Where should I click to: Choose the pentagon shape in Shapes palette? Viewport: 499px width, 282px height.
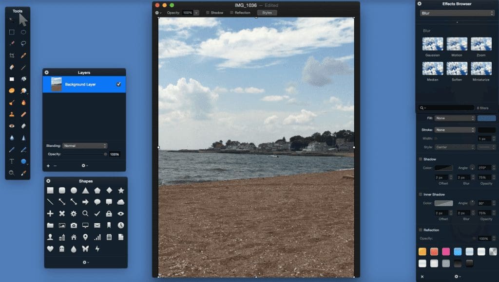coord(97,190)
